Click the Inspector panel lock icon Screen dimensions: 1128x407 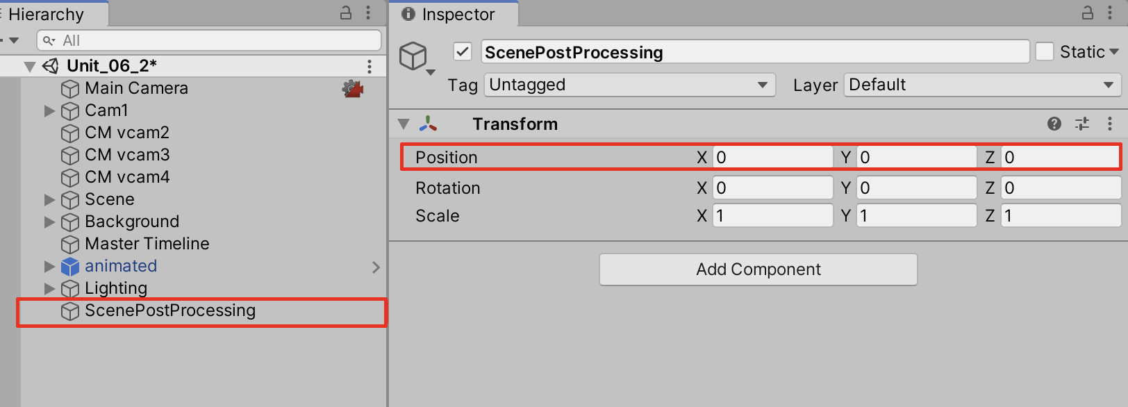tap(1088, 13)
